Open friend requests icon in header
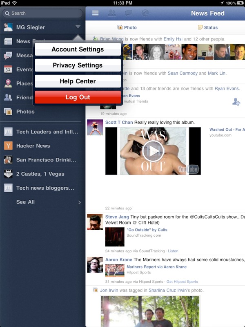Viewport: 245px width, 327px height. [x=112, y=13]
